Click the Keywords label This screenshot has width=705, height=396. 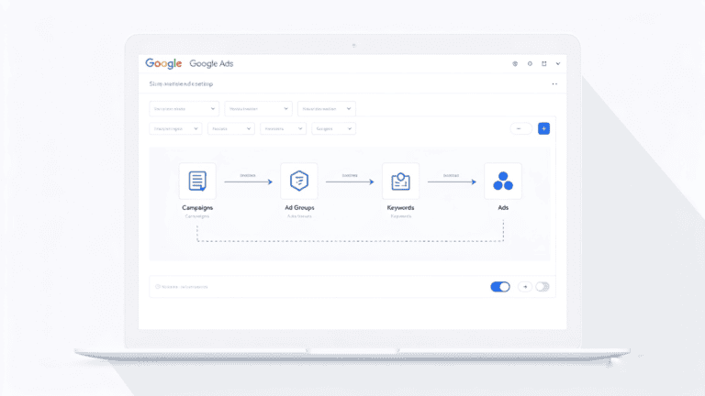[400, 208]
